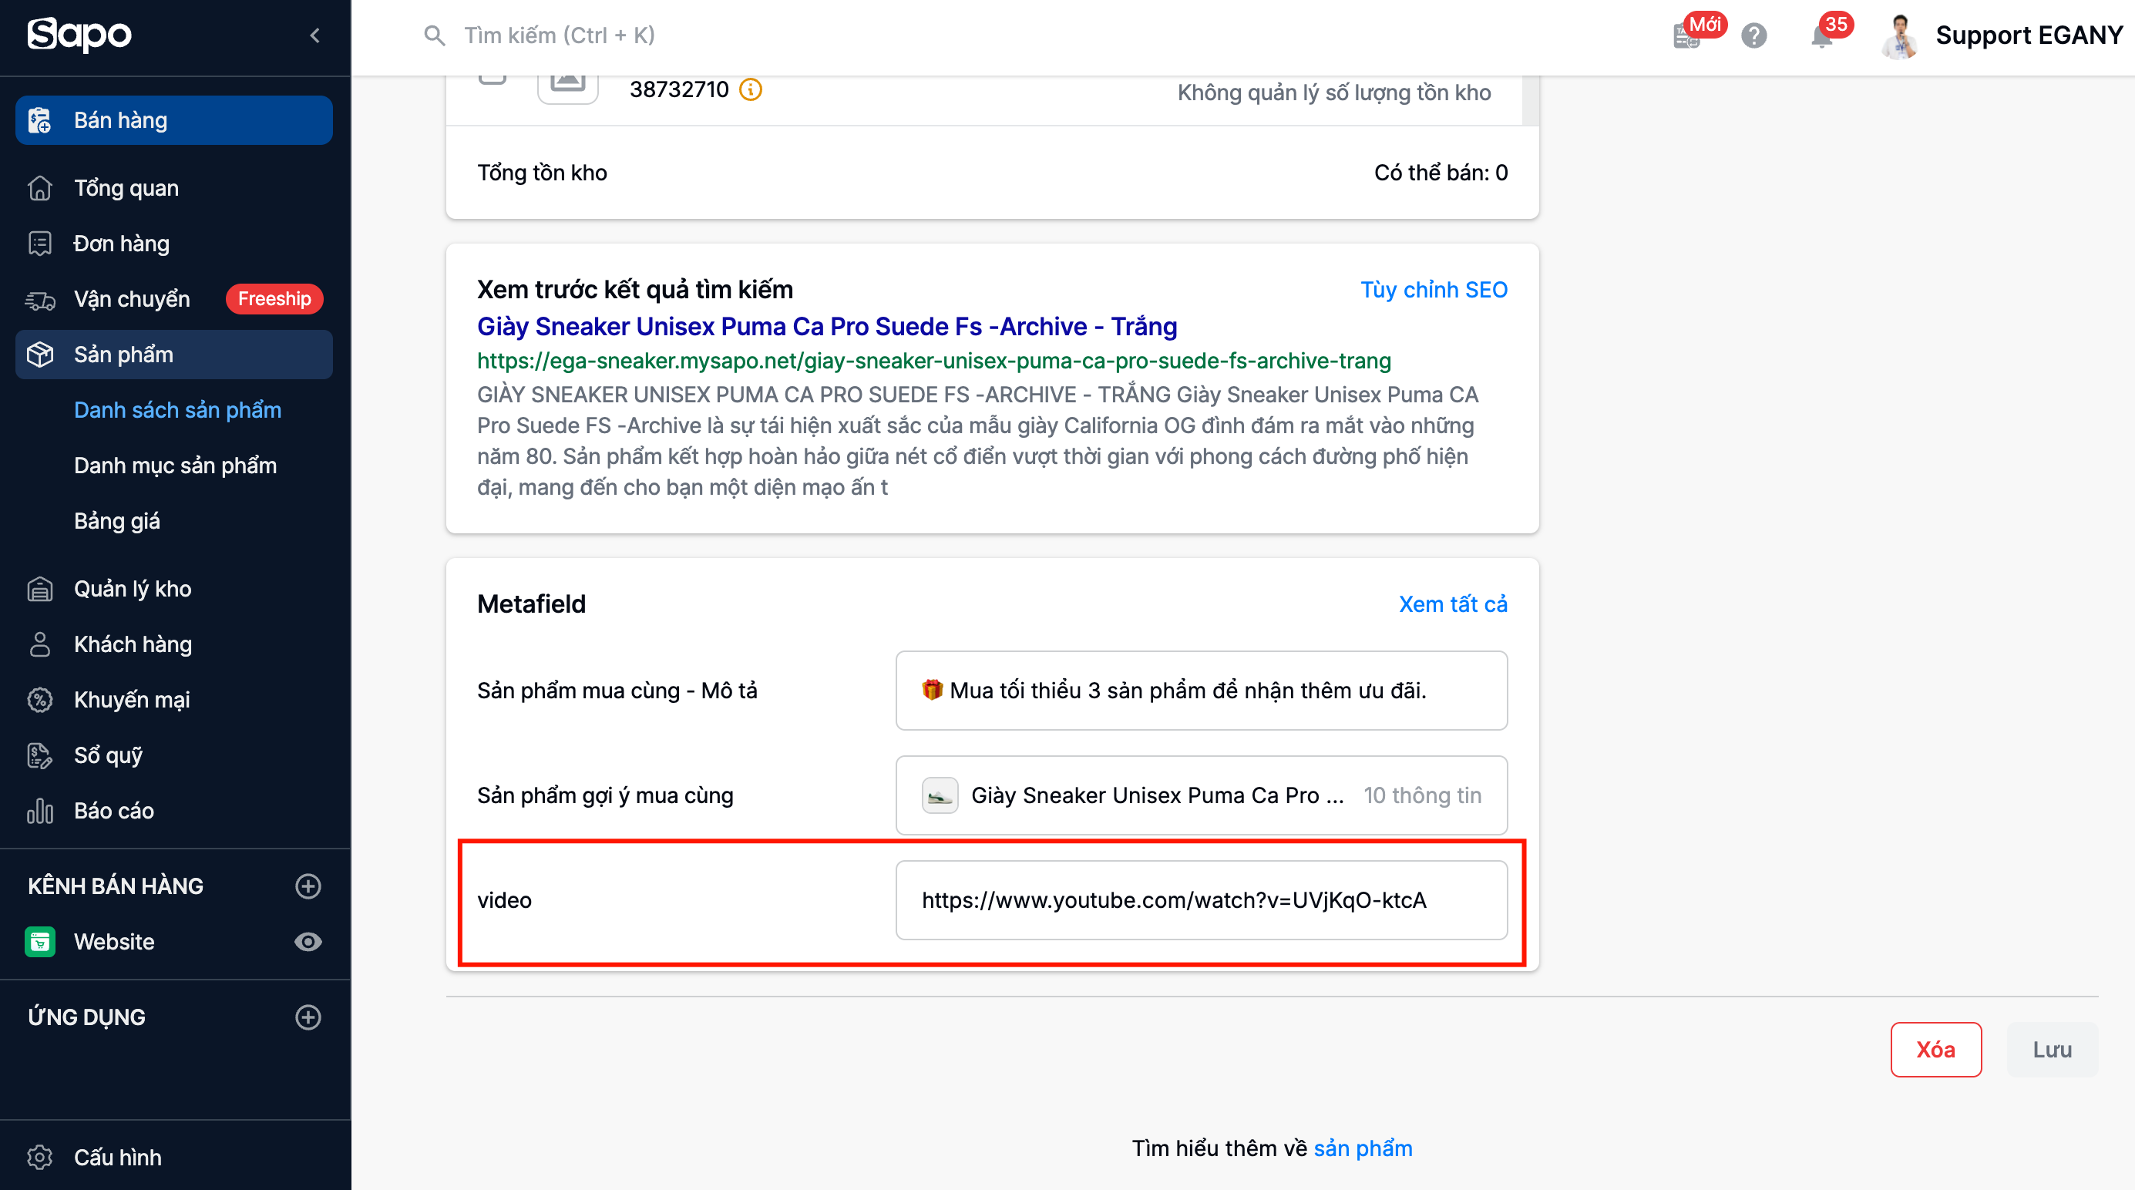This screenshot has height=1190, width=2135.
Task: Go to Bảng giá submenu
Action: tap(117, 520)
